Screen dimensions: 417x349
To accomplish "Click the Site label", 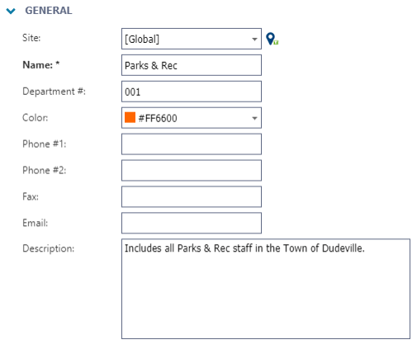I will coord(31,38).
